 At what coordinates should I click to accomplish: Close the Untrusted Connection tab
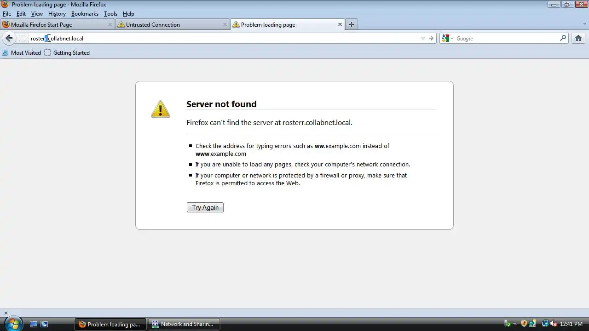[x=225, y=24]
